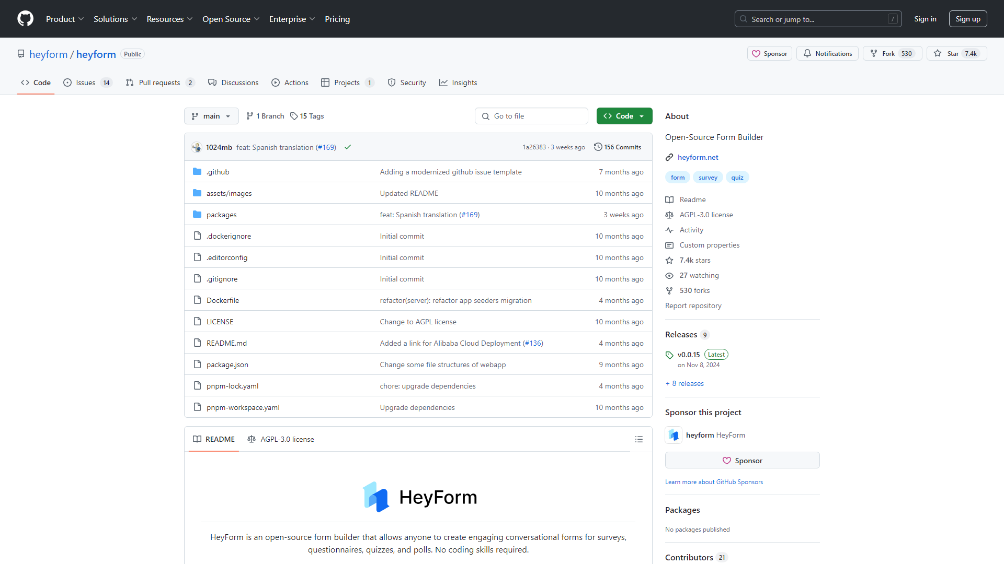The width and height of the screenshot is (1004, 564).
Task: Select the AGPL-3.0 license README tab
Action: coord(281,439)
